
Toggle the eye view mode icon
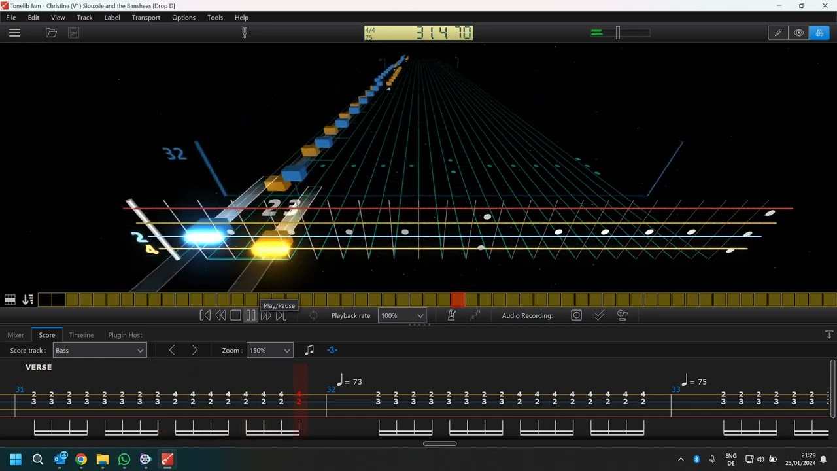[798, 33]
